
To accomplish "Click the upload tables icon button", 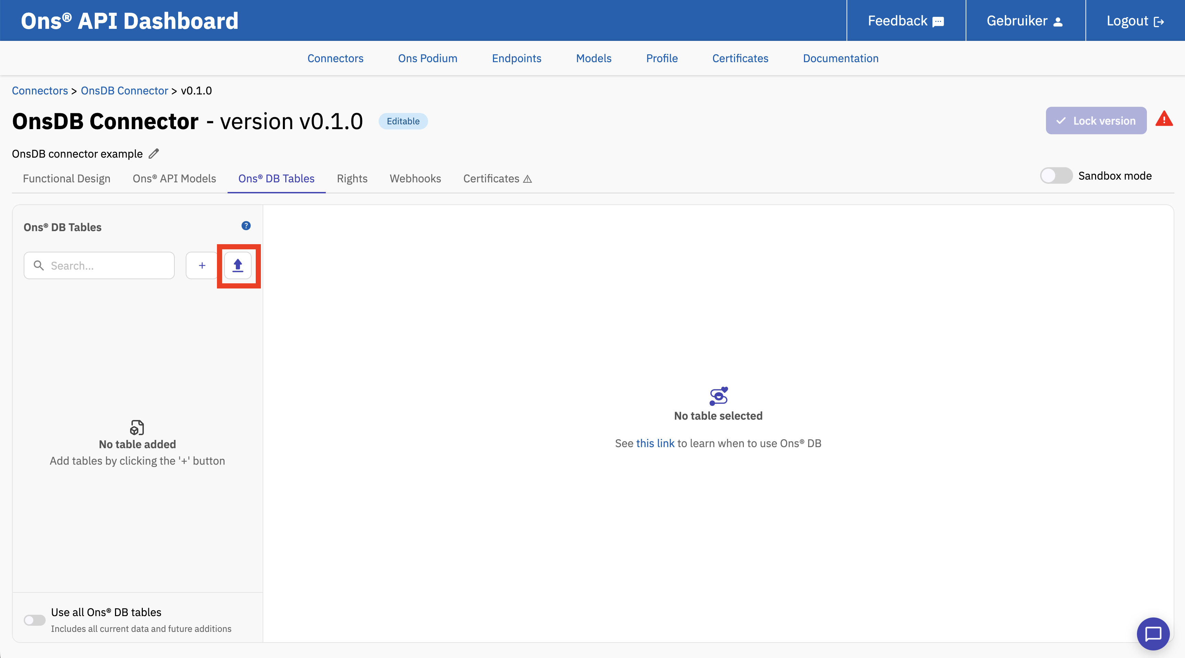I will pos(237,265).
